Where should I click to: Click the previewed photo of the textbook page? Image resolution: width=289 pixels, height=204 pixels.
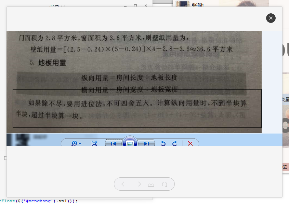tap(134, 82)
